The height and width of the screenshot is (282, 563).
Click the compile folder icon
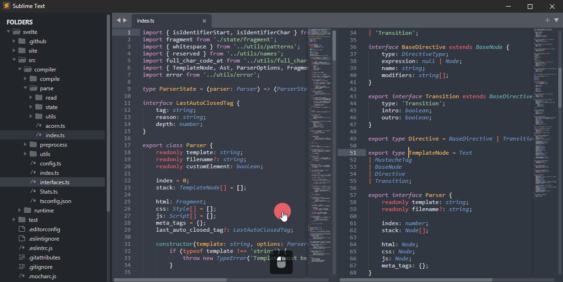coord(33,78)
